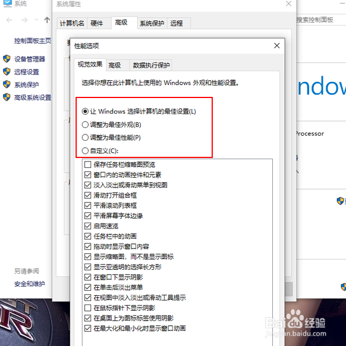The width and height of the screenshot is (346, 346).
Task: Click the shield icon beside 远程设置
Action: 6,72
